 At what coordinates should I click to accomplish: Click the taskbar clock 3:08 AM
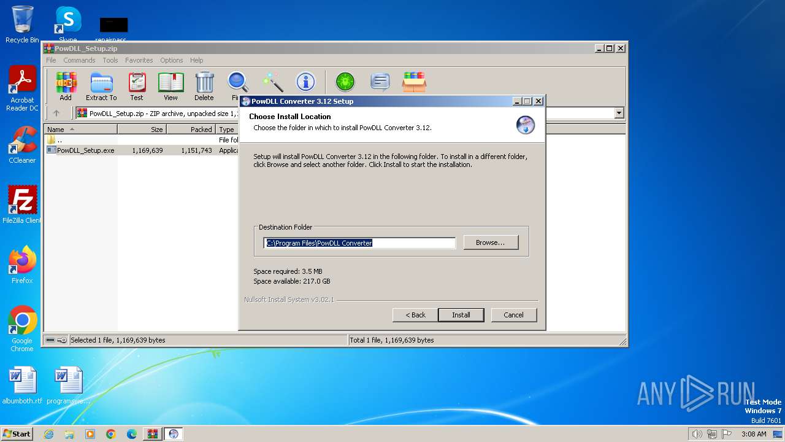tap(754, 434)
